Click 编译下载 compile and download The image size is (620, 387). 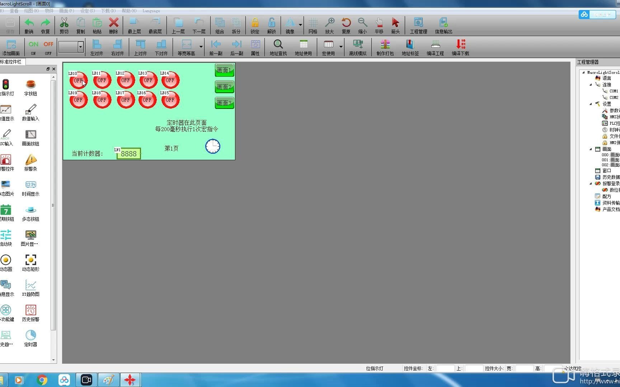pos(461,47)
